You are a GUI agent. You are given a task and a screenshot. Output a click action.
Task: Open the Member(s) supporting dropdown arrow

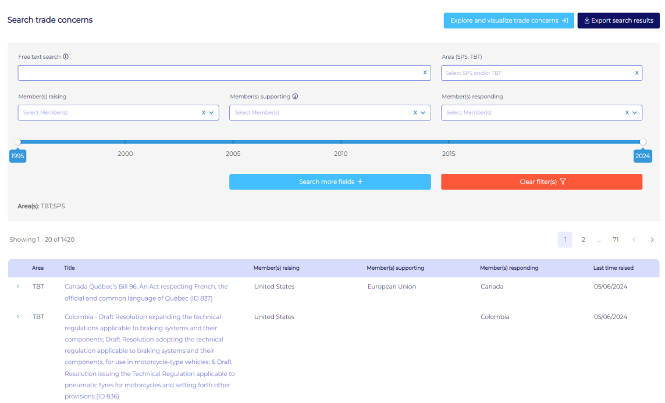423,113
